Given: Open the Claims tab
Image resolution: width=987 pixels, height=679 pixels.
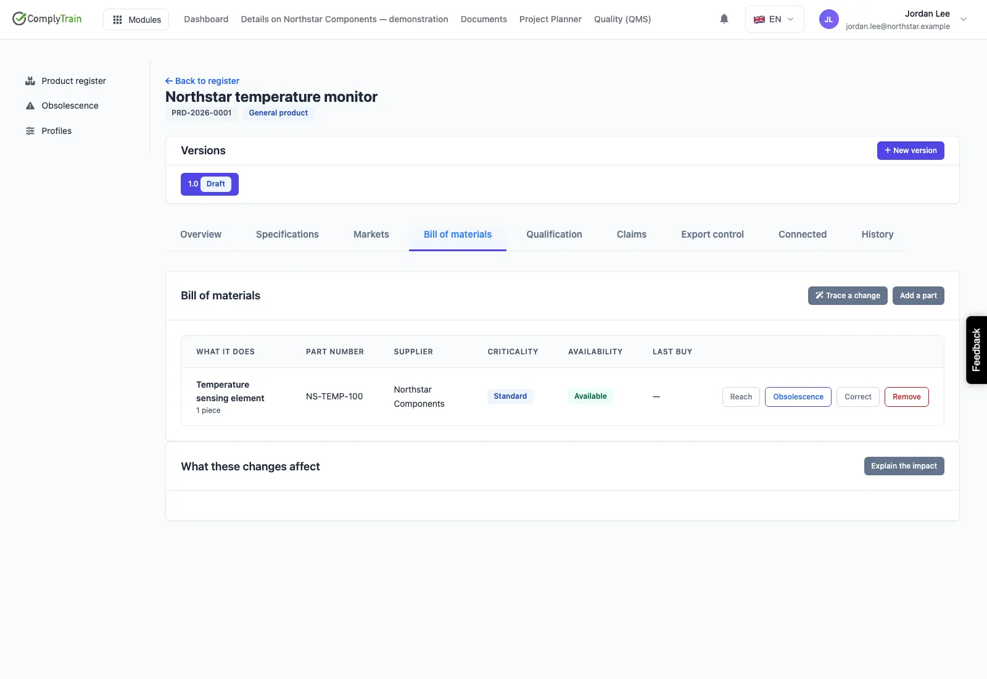Looking at the screenshot, I should click(x=632, y=235).
